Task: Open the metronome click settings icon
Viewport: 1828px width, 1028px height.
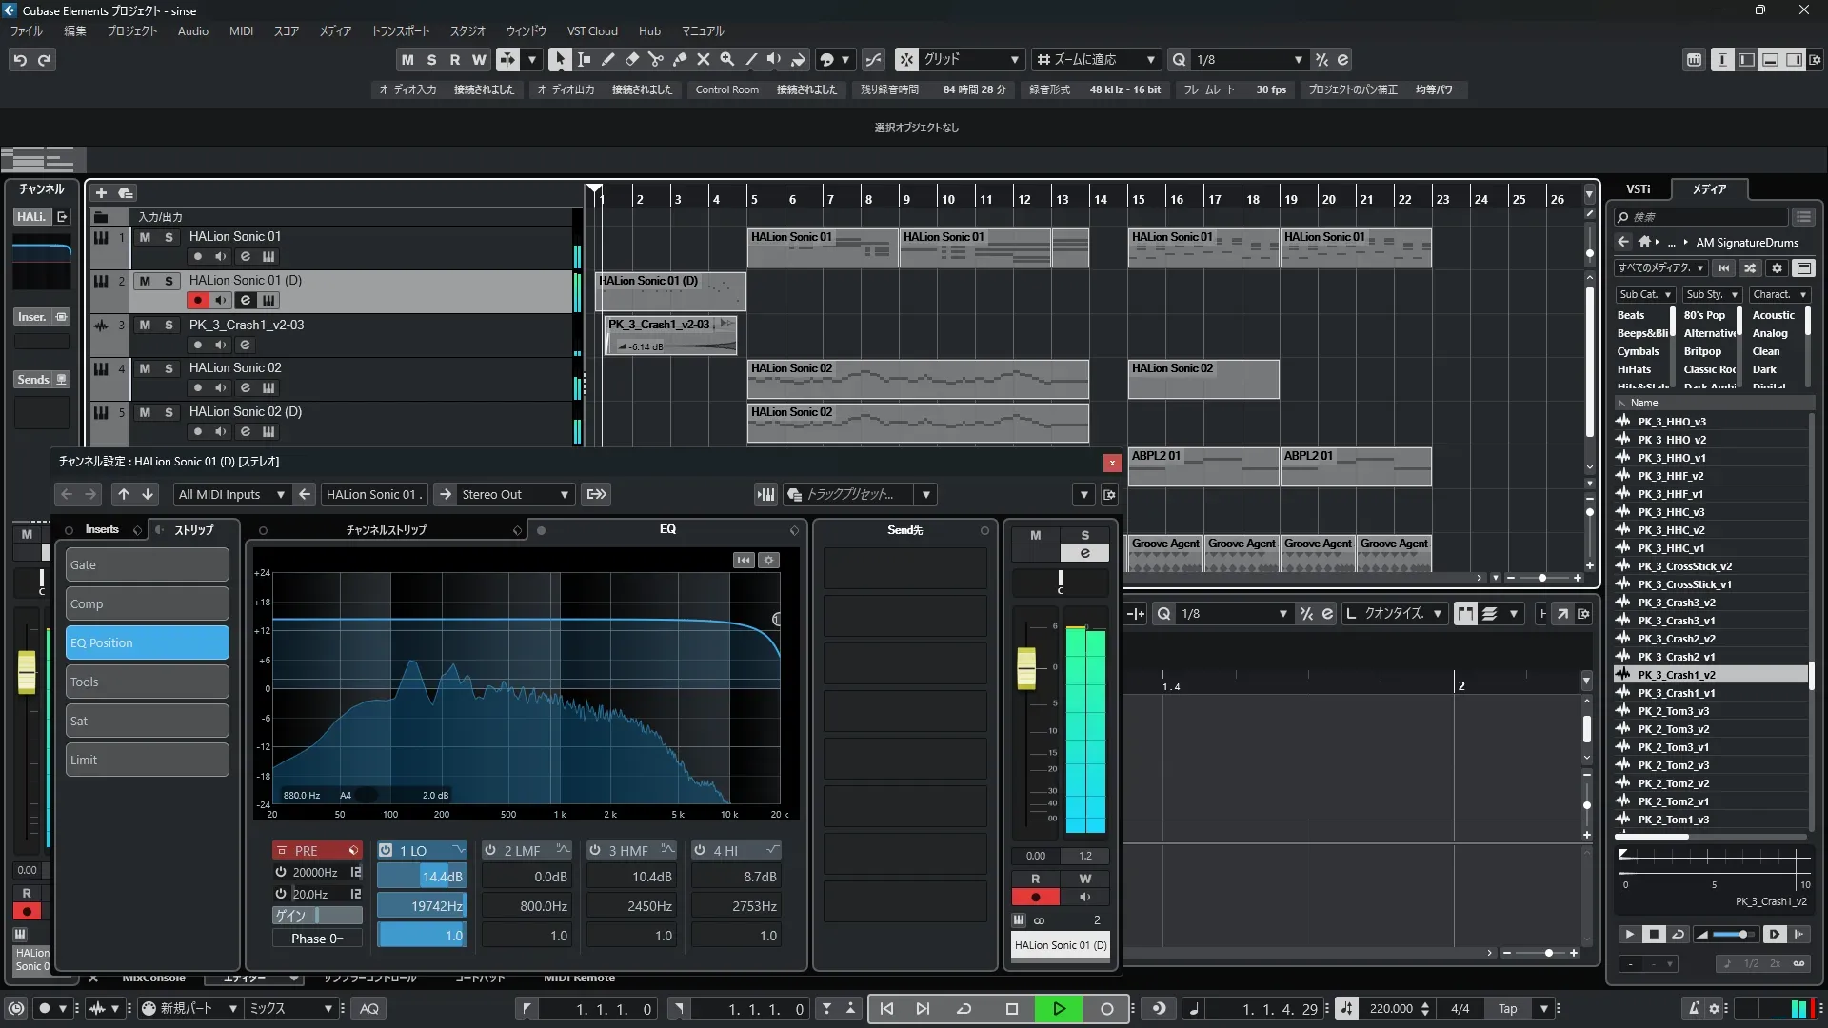Action: pyautogui.click(x=1714, y=1008)
